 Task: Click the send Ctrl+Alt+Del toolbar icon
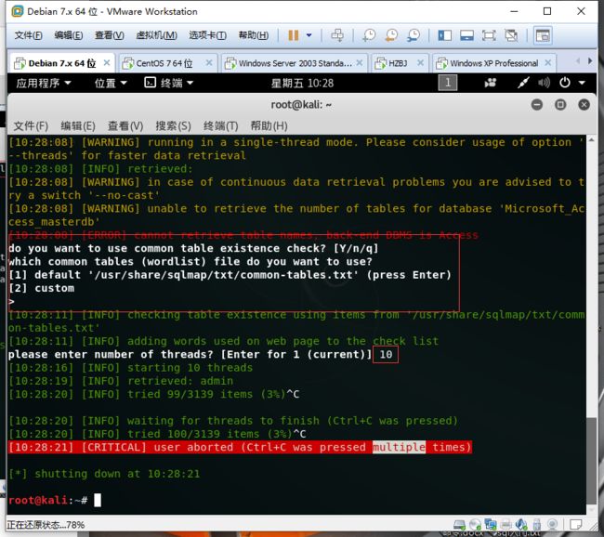(x=337, y=35)
